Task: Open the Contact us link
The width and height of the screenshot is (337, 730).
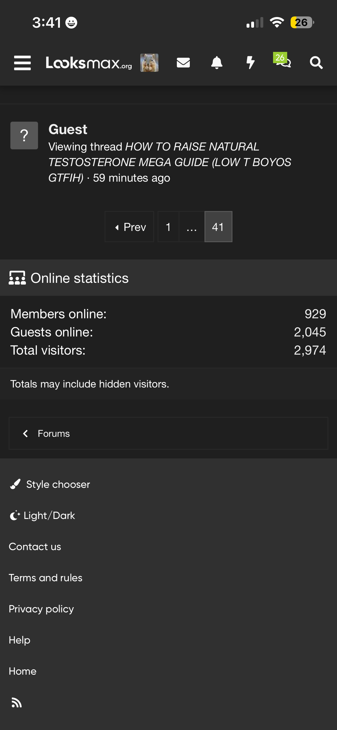Action: tap(35, 547)
